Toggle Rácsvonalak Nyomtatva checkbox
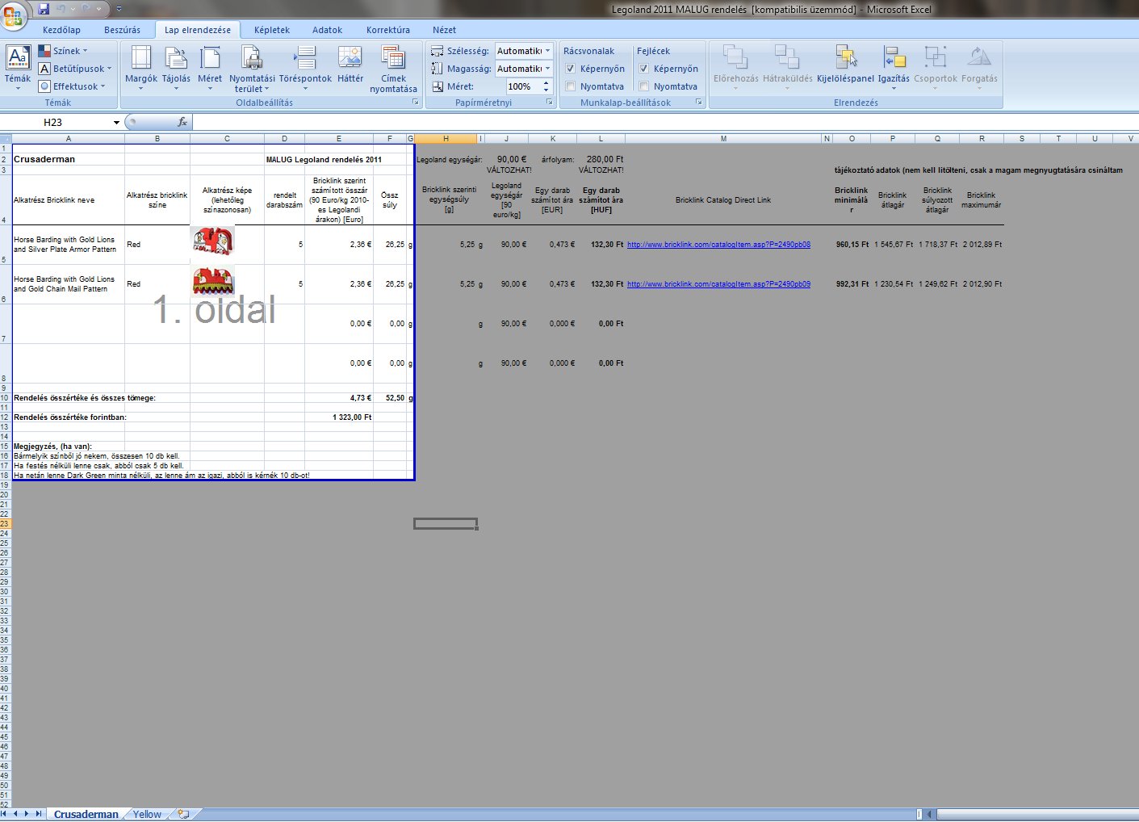The height and width of the screenshot is (822, 1139). point(571,86)
